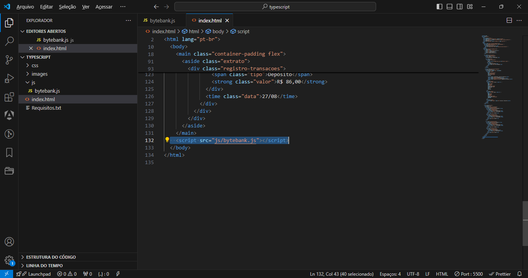Viewport: 528px width, 278px height.
Task: Open the Run and Debug view
Action: point(9,78)
